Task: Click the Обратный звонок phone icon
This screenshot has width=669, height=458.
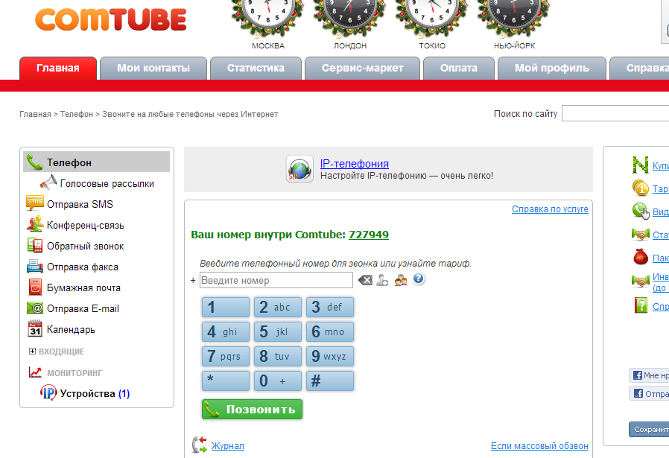Action: 34,245
